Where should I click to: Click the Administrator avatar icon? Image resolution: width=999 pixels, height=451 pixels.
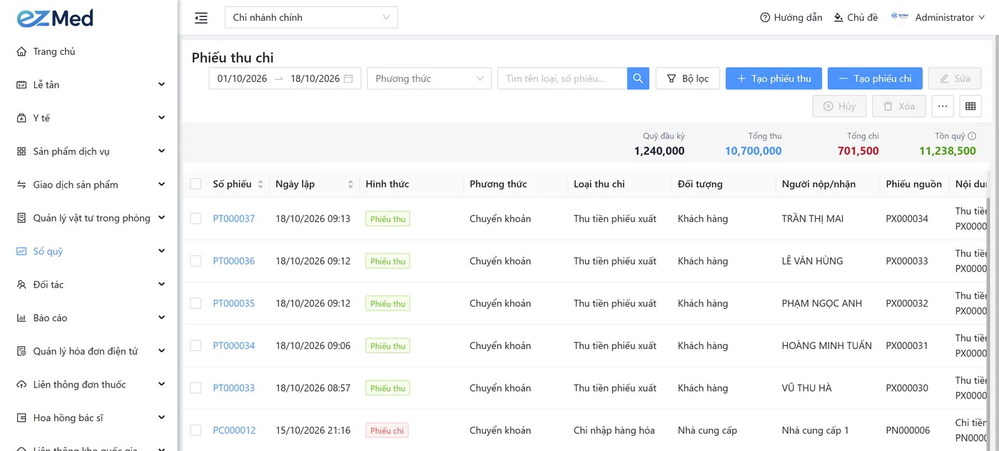tap(899, 17)
